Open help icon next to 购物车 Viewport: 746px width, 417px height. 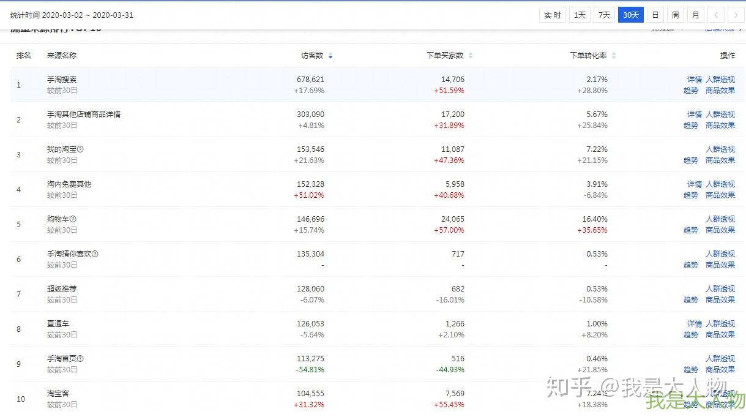tap(73, 219)
